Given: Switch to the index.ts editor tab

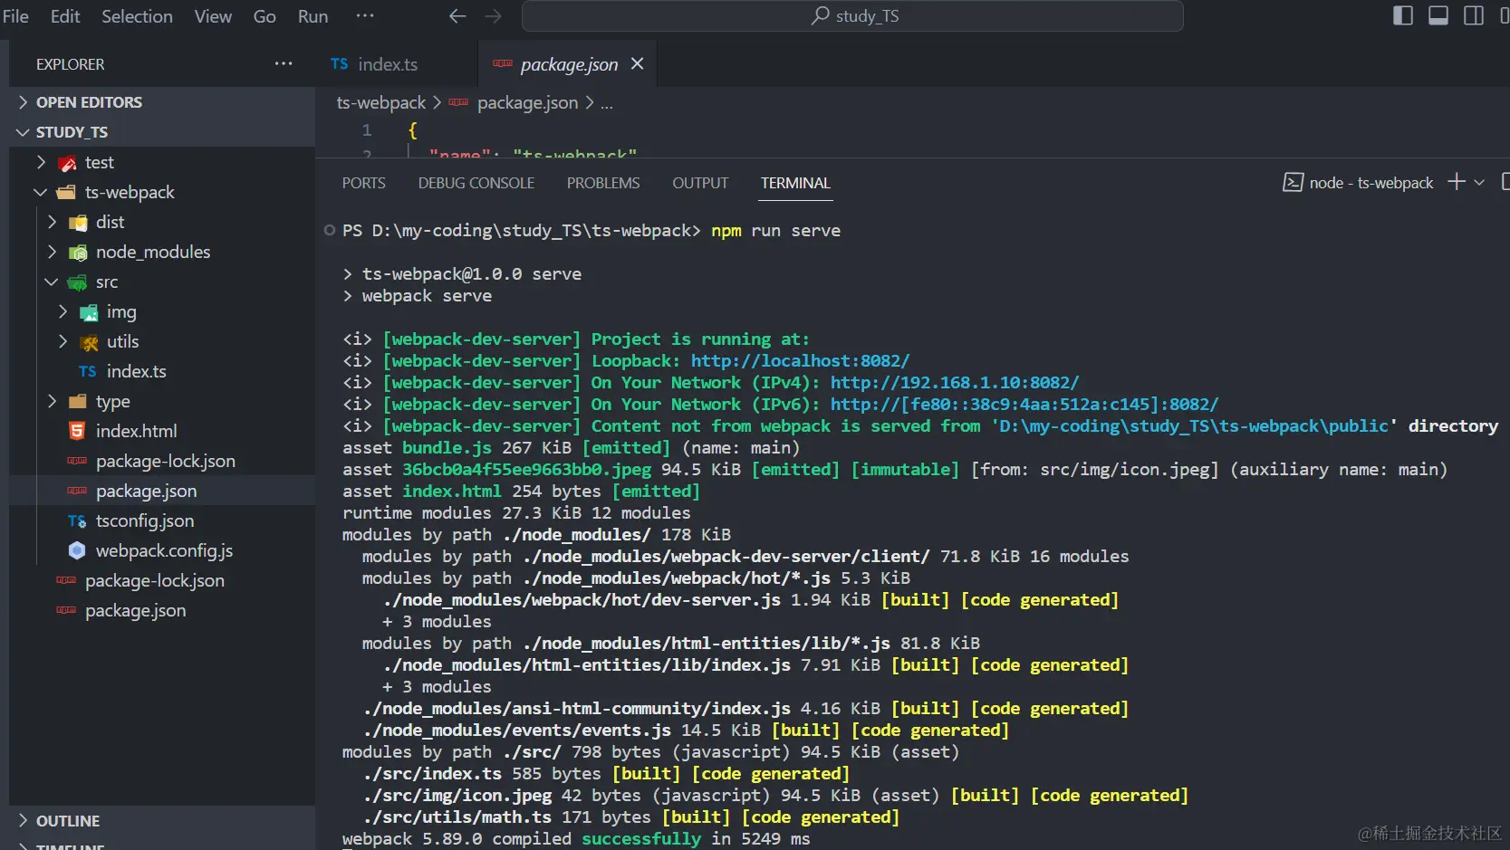Looking at the screenshot, I should [387, 63].
